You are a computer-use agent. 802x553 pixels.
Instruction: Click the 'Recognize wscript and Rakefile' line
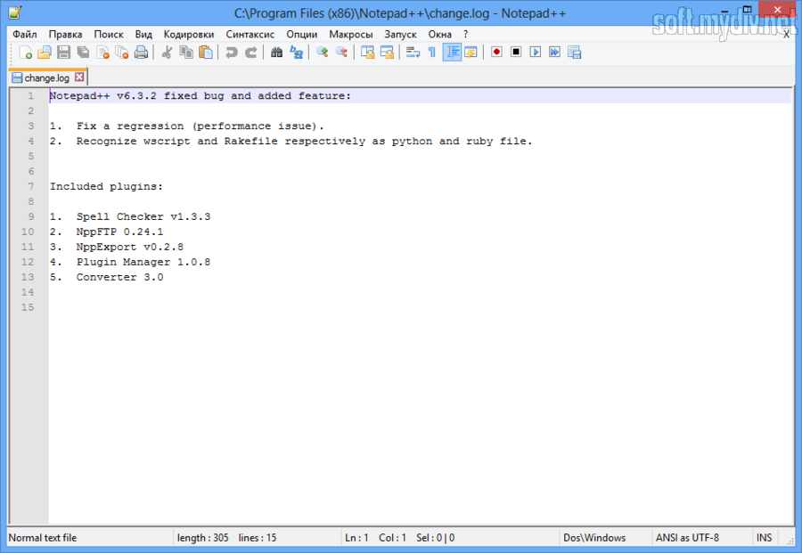click(x=291, y=141)
